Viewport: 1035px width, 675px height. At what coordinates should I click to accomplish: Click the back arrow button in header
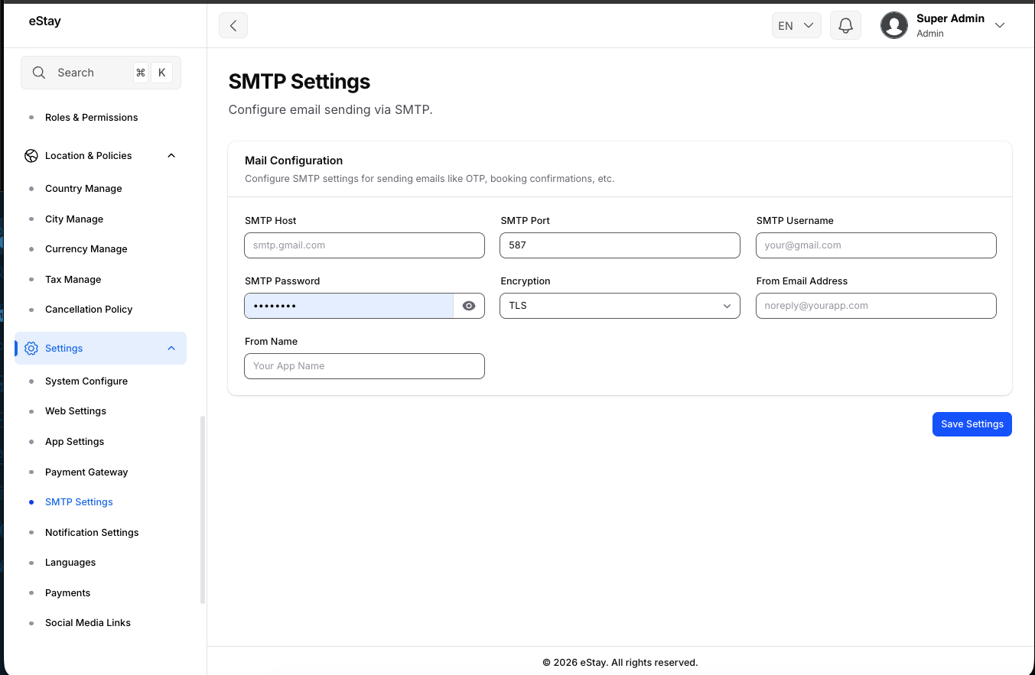(233, 25)
